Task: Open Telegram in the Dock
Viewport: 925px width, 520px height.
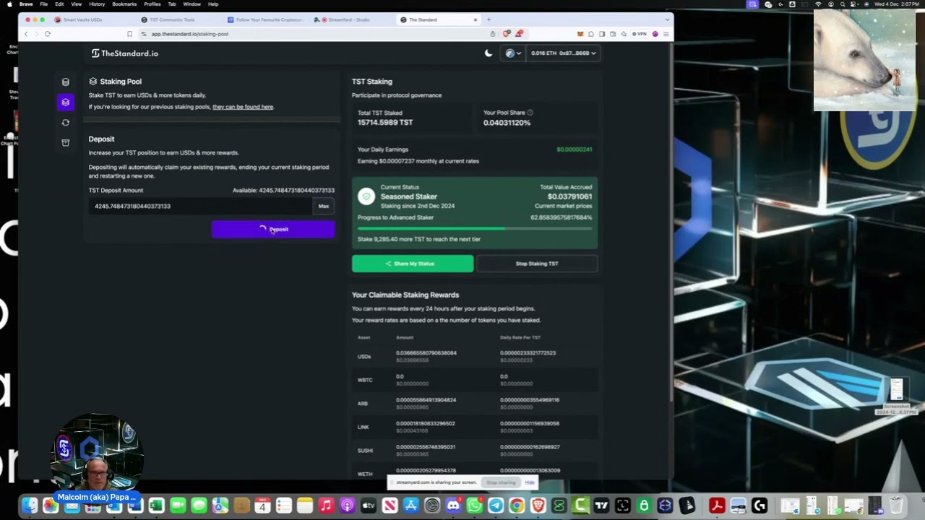Action: point(496,506)
